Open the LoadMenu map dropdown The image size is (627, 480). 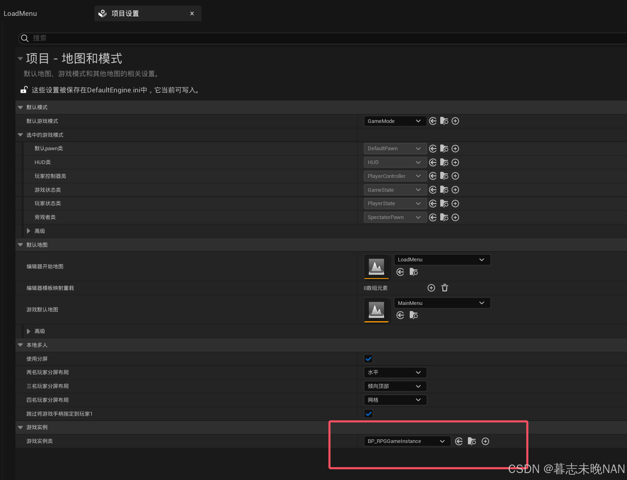point(442,260)
